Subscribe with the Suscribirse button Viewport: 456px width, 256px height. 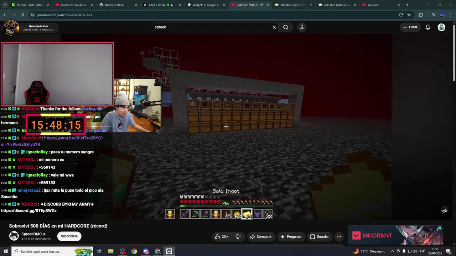pos(69,236)
